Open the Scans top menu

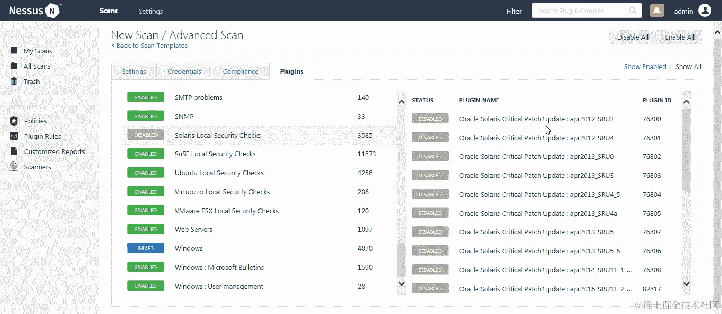tap(109, 11)
